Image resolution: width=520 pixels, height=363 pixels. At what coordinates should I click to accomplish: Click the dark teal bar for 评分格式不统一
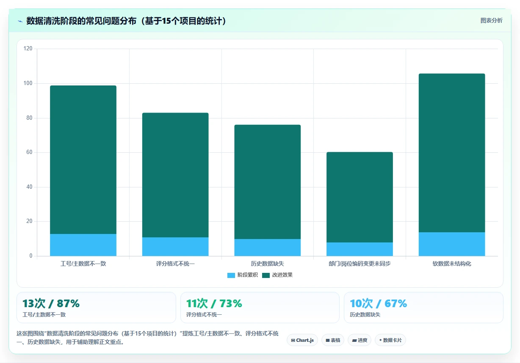175,175
